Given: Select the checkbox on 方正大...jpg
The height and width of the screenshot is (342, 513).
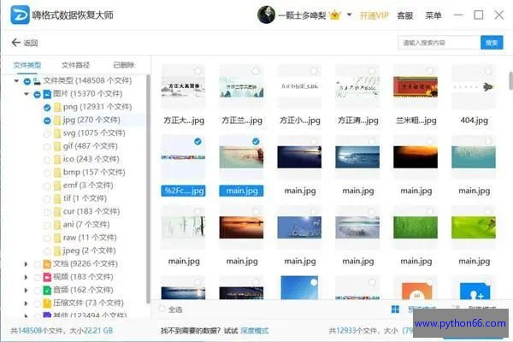Looking at the screenshot, I should click(198, 71).
